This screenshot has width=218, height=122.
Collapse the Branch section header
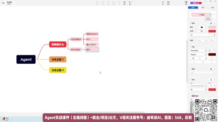pos(192,80)
